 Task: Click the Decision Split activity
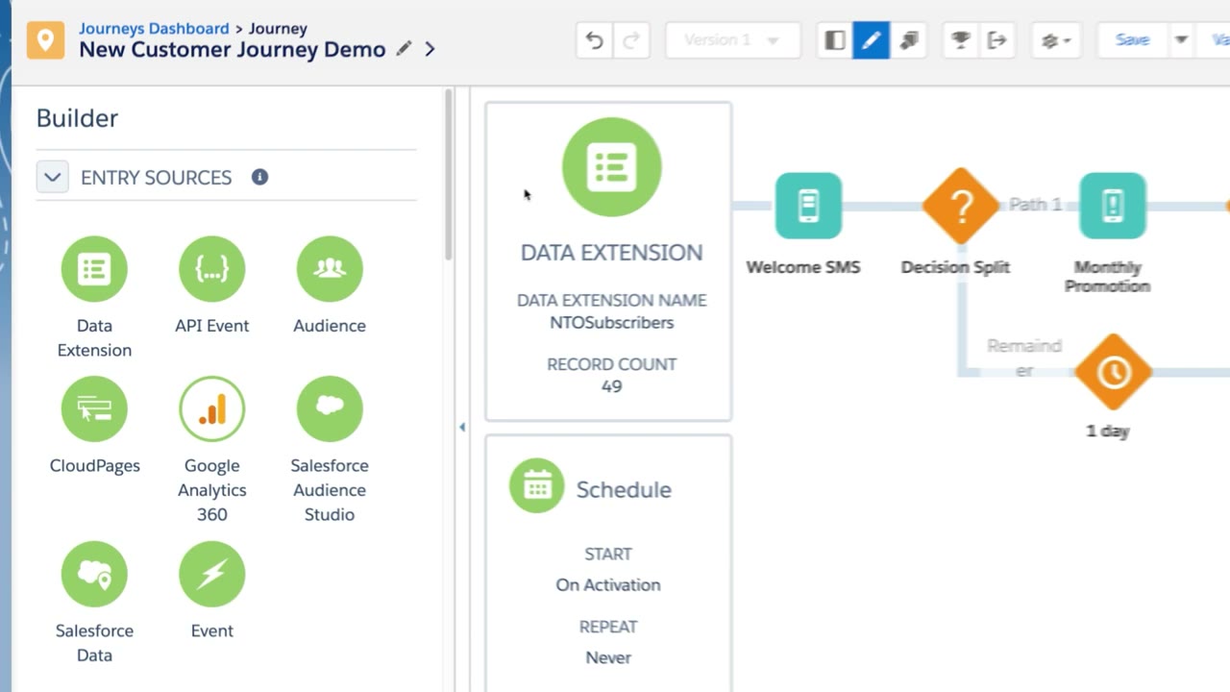coord(960,206)
